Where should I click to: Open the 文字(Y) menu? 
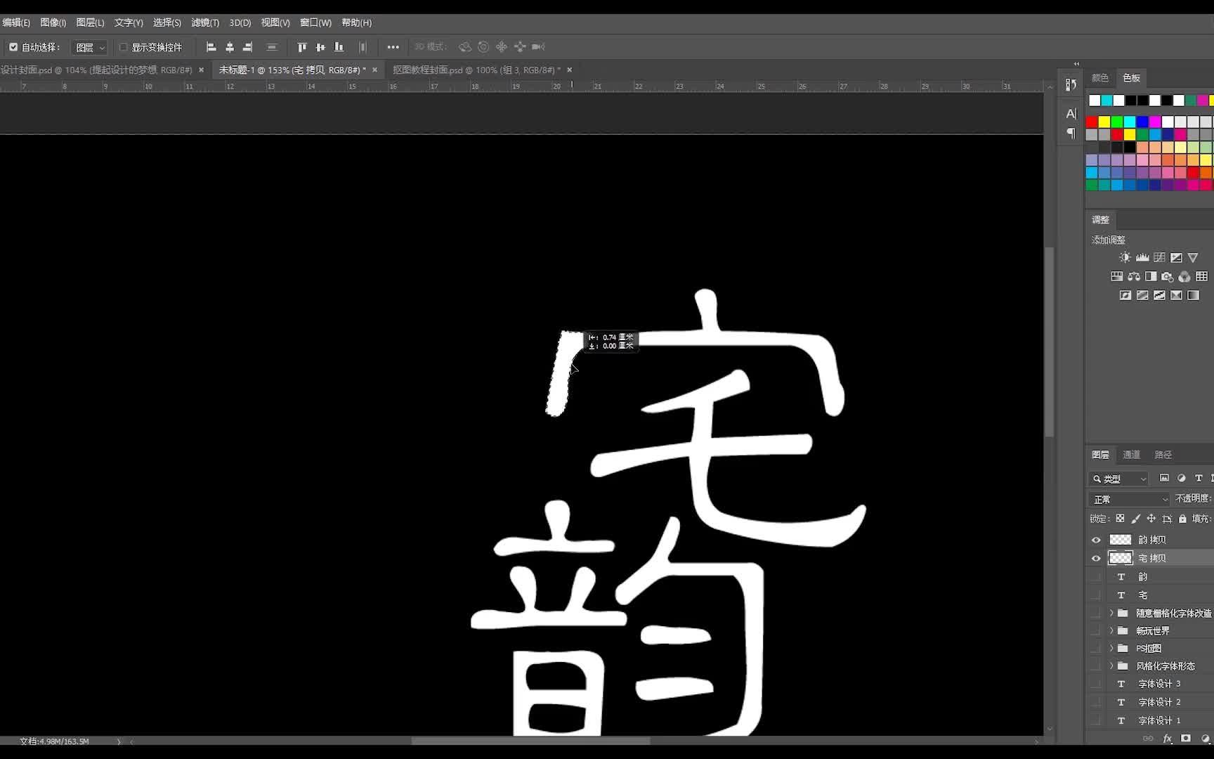(x=129, y=22)
